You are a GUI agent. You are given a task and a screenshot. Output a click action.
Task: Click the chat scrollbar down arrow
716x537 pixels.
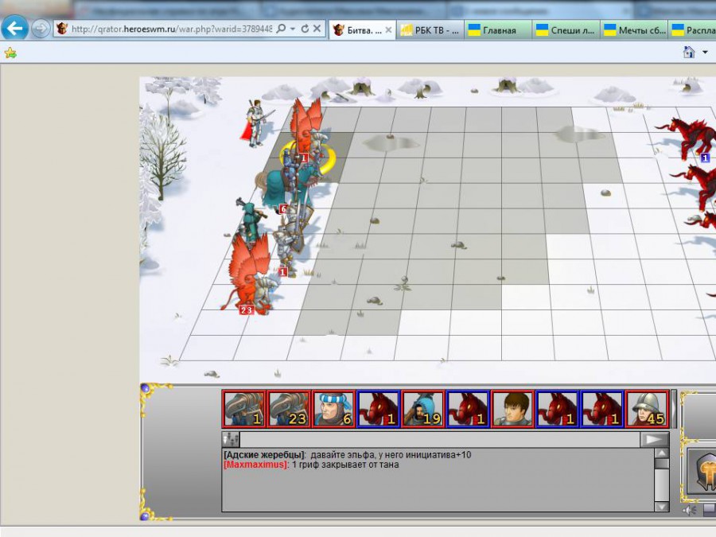[661, 507]
